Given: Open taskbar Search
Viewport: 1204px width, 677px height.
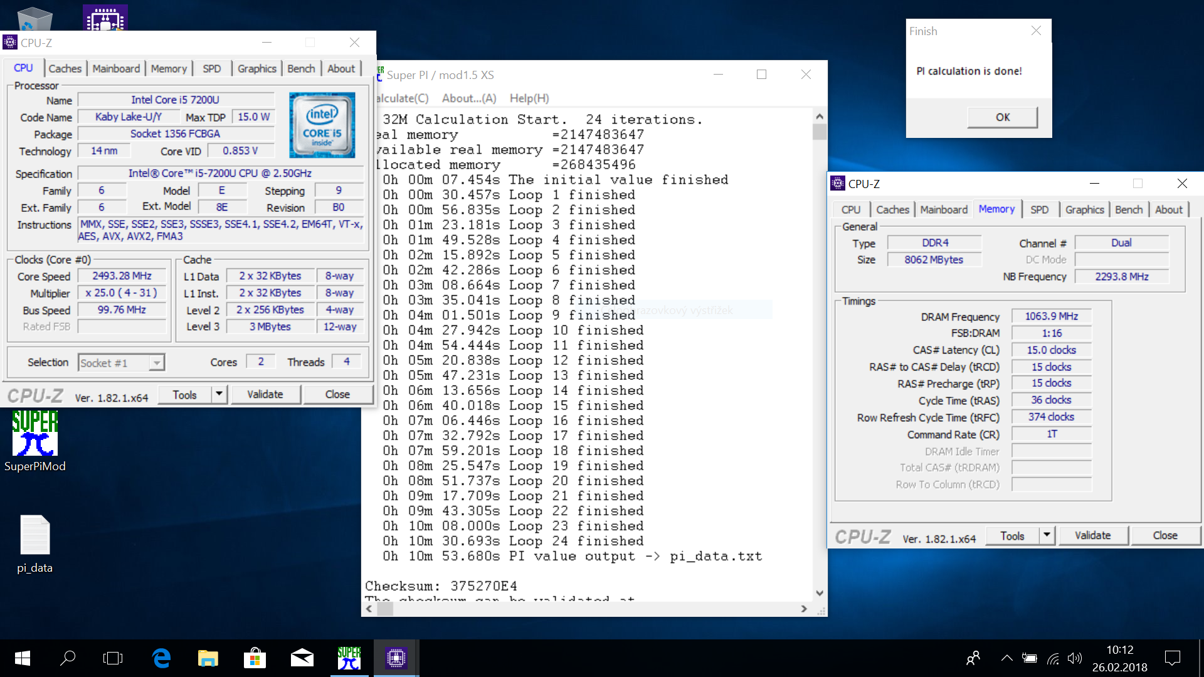Looking at the screenshot, I should pos(68,658).
